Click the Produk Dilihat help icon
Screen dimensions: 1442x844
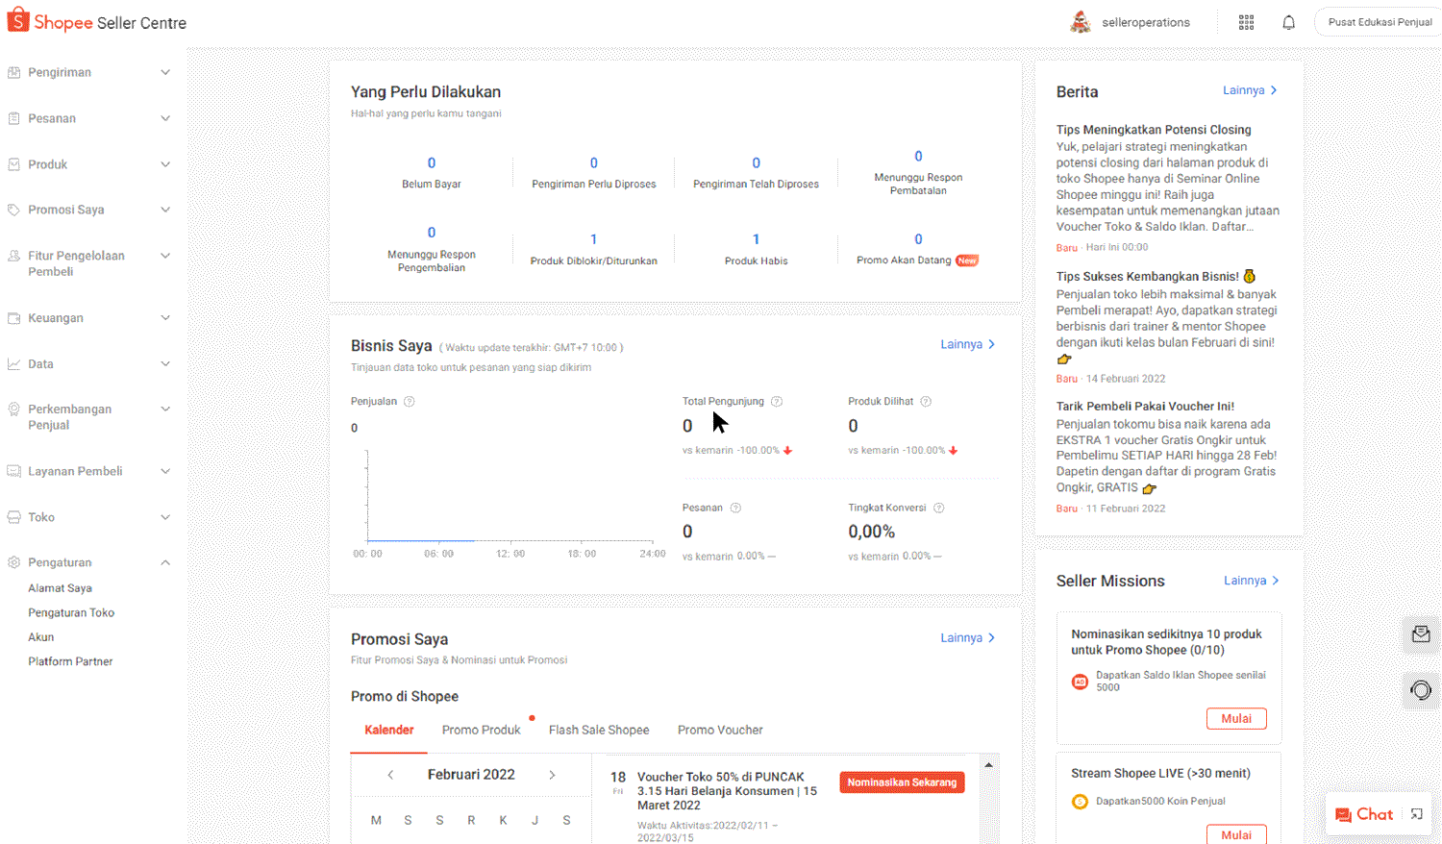[926, 402]
